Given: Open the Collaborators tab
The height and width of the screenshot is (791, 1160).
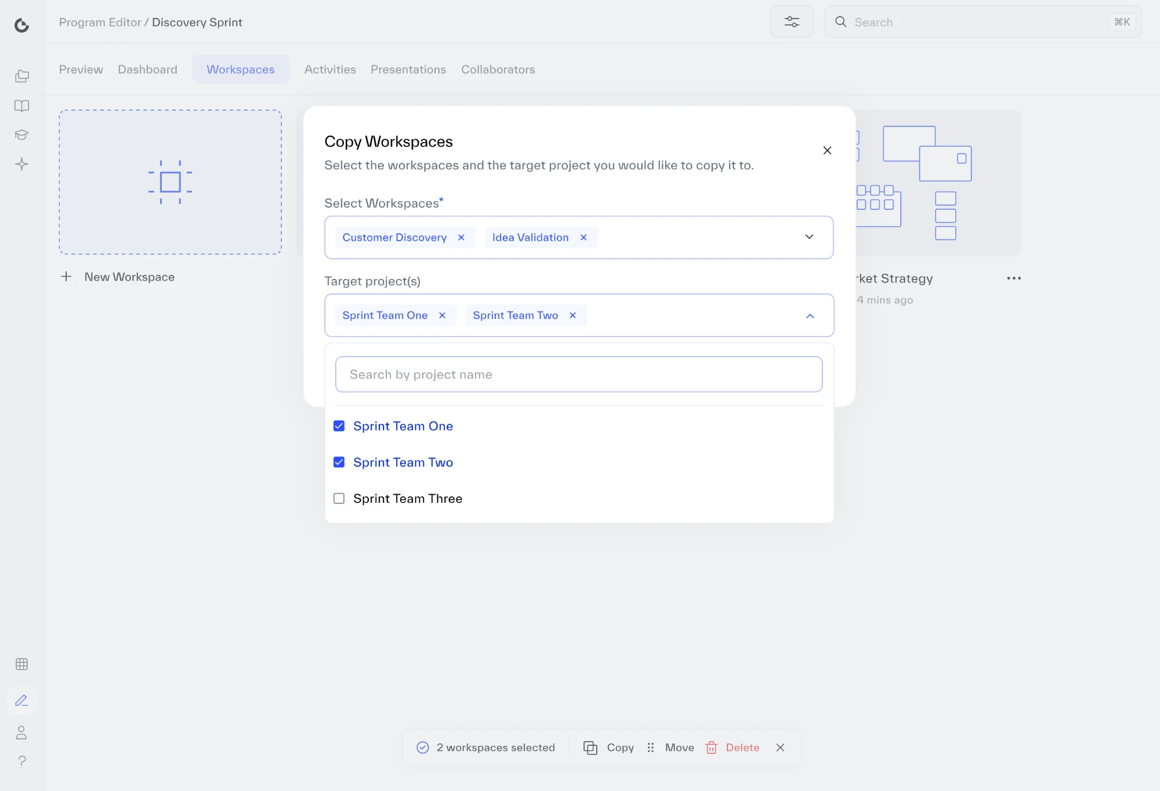Looking at the screenshot, I should pyautogui.click(x=498, y=70).
